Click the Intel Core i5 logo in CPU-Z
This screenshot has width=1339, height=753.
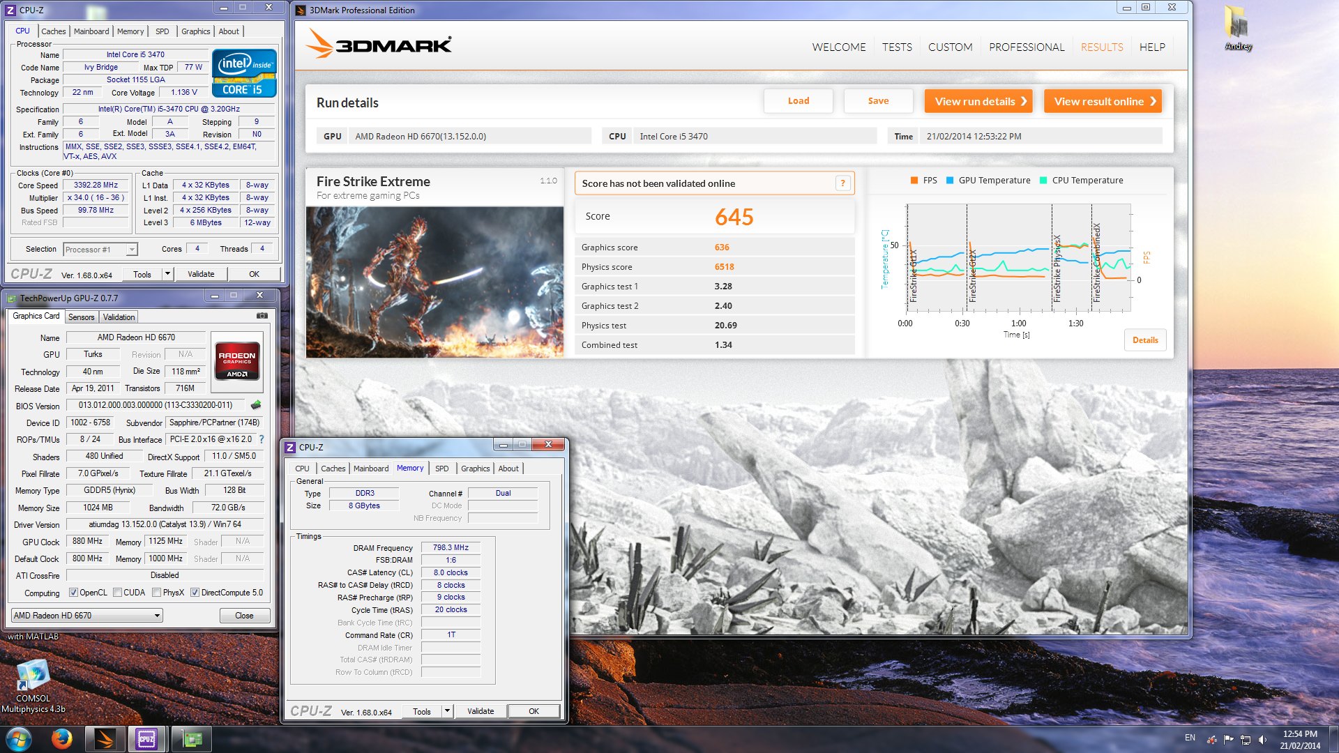244,73
